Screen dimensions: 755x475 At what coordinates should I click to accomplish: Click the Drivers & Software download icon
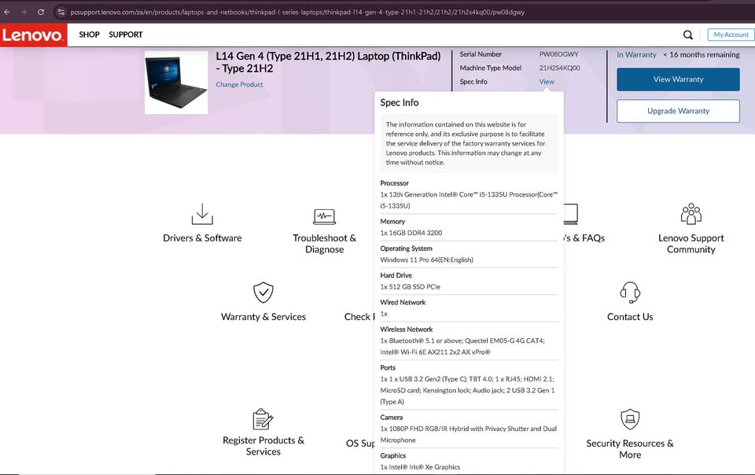click(x=202, y=214)
